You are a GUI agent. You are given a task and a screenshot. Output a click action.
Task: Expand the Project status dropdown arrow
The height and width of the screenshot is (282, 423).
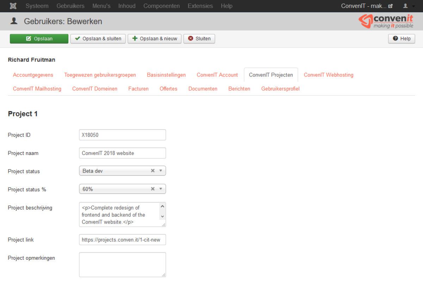(161, 171)
